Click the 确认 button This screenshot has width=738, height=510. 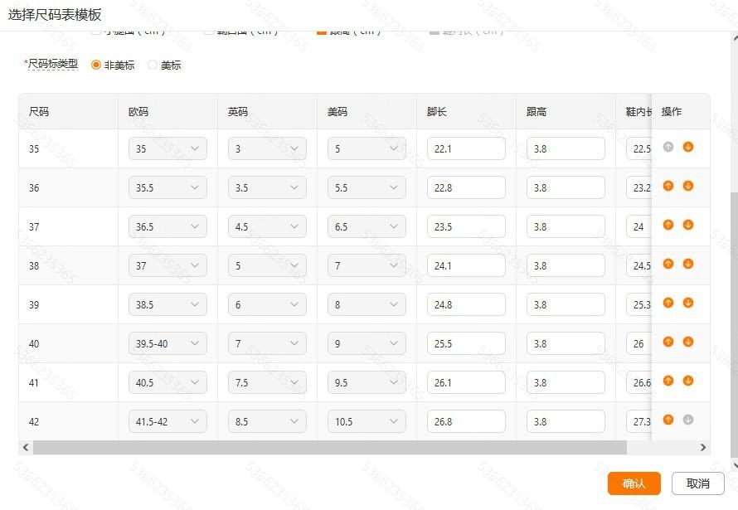(x=634, y=483)
